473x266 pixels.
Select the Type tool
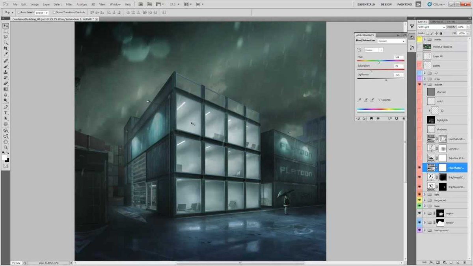[x=6, y=113]
